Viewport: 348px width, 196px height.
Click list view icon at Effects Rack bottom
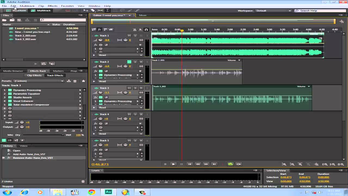pyautogui.click(x=10, y=140)
